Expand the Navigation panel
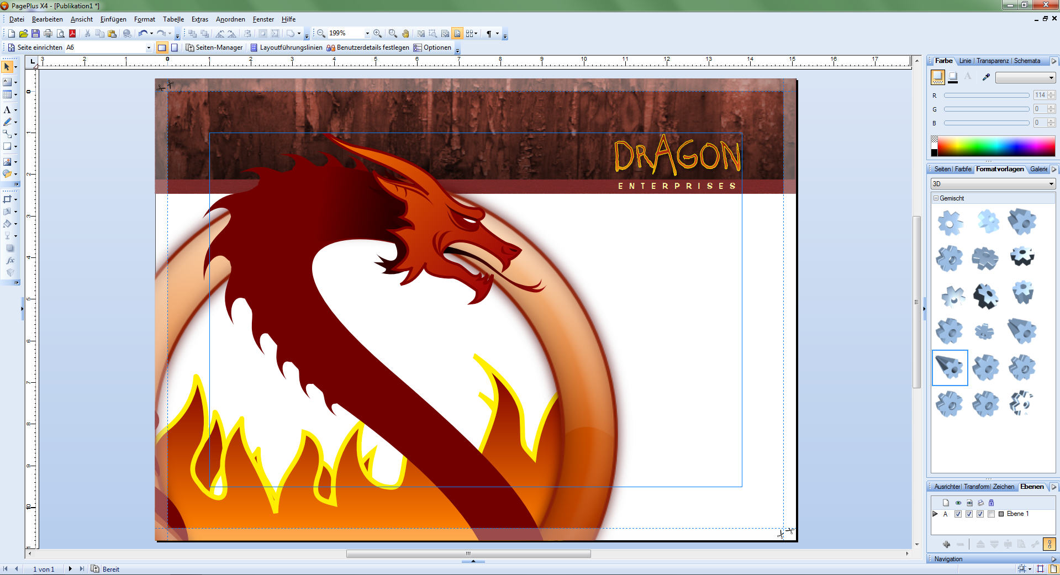This screenshot has width=1060, height=575. click(x=1053, y=559)
